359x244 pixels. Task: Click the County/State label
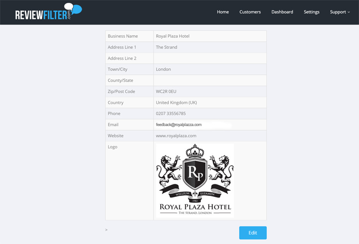click(120, 80)
